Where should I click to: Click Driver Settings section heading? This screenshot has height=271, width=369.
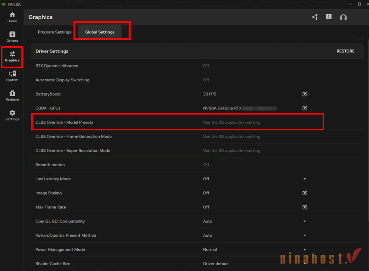point(52,51)
